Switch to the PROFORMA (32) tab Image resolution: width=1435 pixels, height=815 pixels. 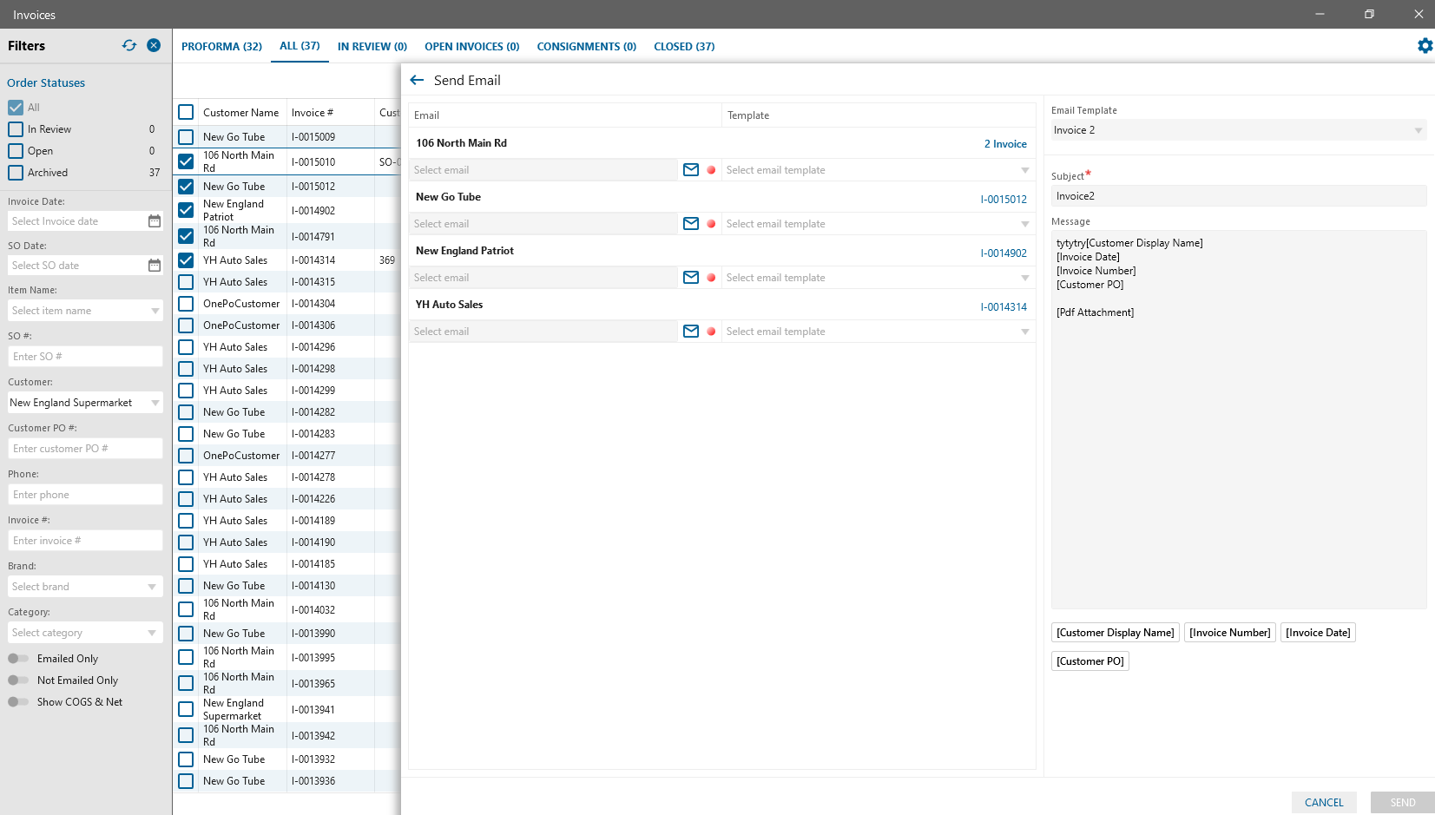click(221, 47)
